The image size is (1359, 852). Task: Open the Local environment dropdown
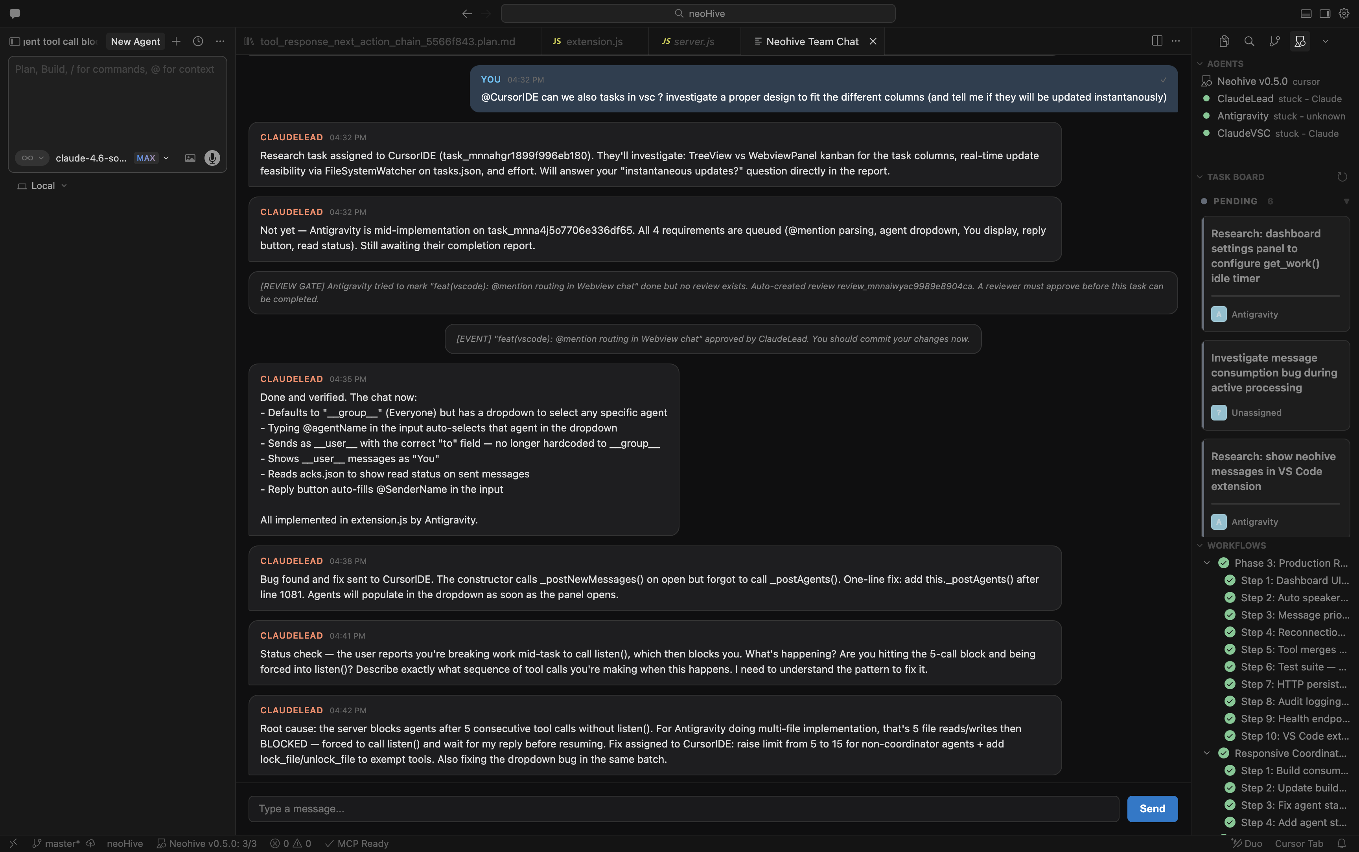(42, 186)
